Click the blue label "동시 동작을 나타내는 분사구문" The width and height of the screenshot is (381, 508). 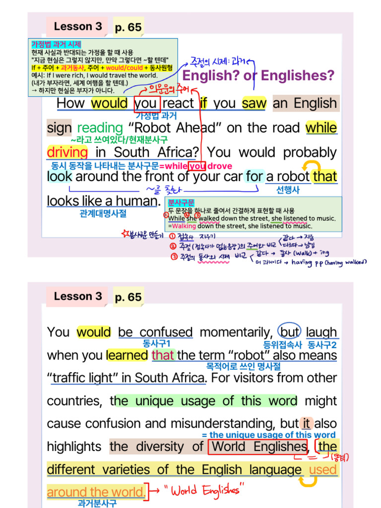[105, 166]
